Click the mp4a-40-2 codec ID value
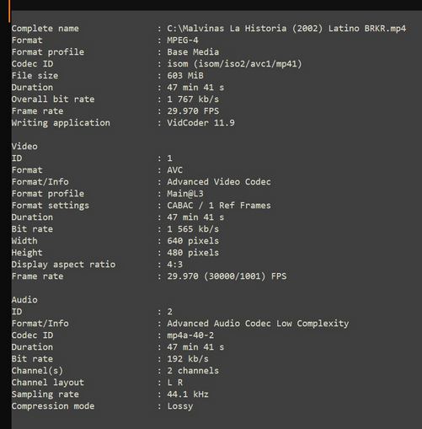The image size is (422, 429). 190,335
